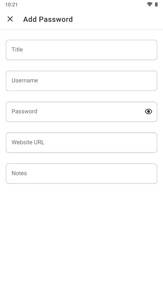The height and width of the screenshot is (291, 163).
Task: Select the Notes placeholder label
Action: point(19,173)
